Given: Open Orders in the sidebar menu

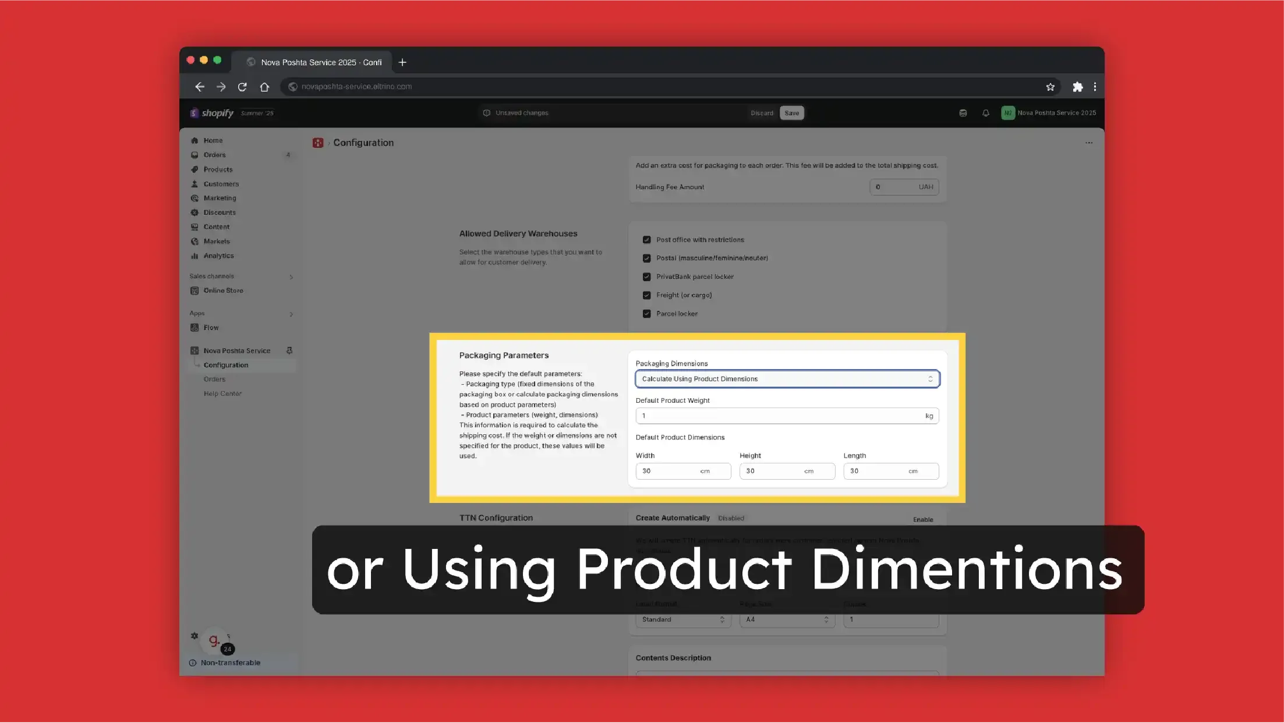Looking at the screenshot, I should (x=214, y=155).
